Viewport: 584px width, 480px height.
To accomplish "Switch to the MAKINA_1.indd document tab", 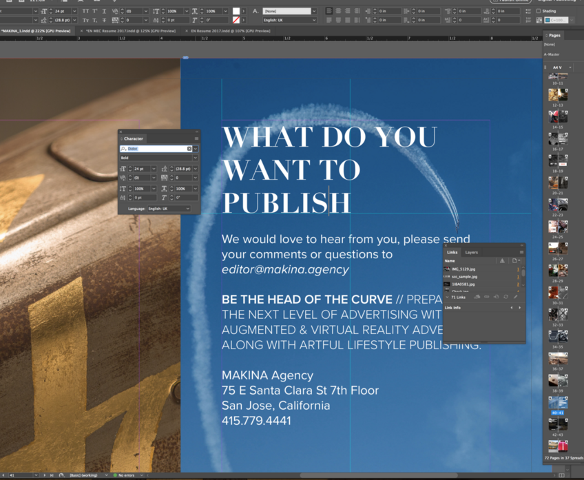I will (x=36, y=31).
